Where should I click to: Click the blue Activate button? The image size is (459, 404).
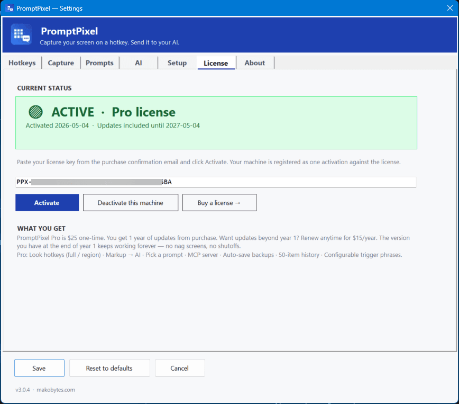(x=47, y=203)
